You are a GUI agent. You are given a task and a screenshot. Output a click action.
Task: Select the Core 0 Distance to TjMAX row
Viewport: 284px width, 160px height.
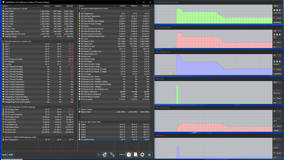click(x=38, y=59)
